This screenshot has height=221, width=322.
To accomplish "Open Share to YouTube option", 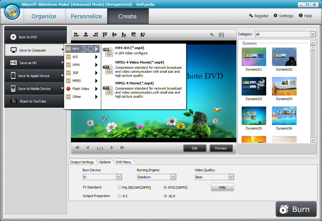I will point(34,101).
